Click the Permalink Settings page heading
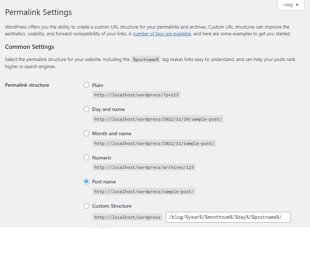This screenshot has width=310, height=264. tap(39, 12)
